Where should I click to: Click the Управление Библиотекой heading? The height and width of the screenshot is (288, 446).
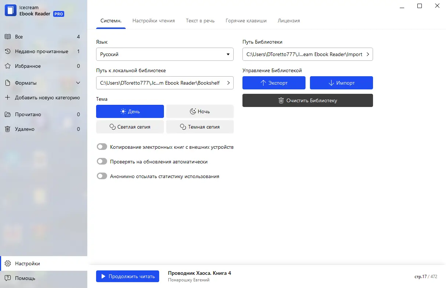272,70
